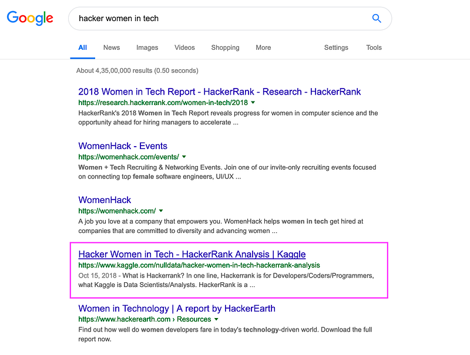The image size is (470, 355).
Task: Click the https://womenhack.com/ green URL text
Action: tap(117, 211)
